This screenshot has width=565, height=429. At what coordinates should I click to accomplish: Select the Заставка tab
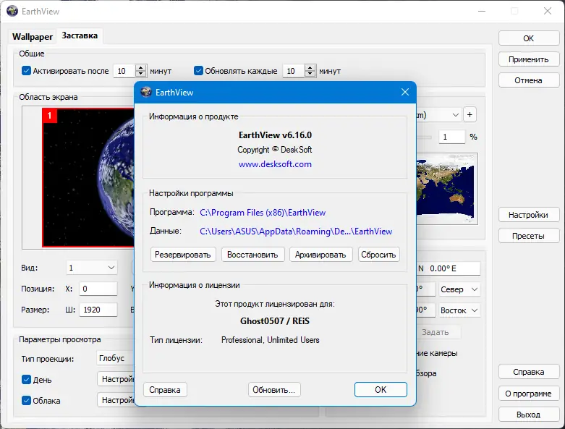point(80,35)
